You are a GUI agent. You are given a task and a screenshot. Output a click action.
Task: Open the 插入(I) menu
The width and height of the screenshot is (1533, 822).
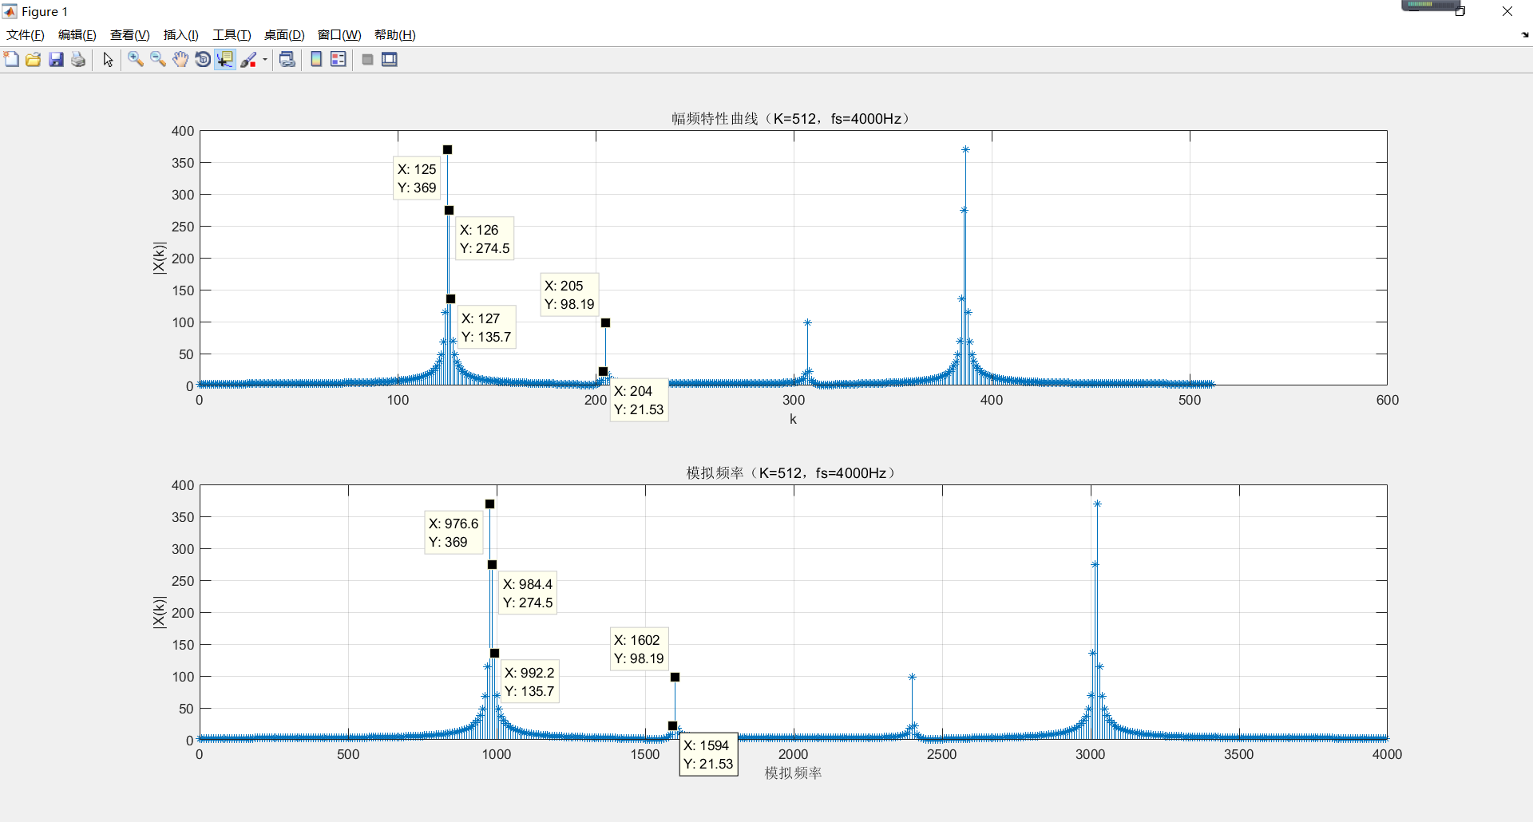[x=181, y=35]
